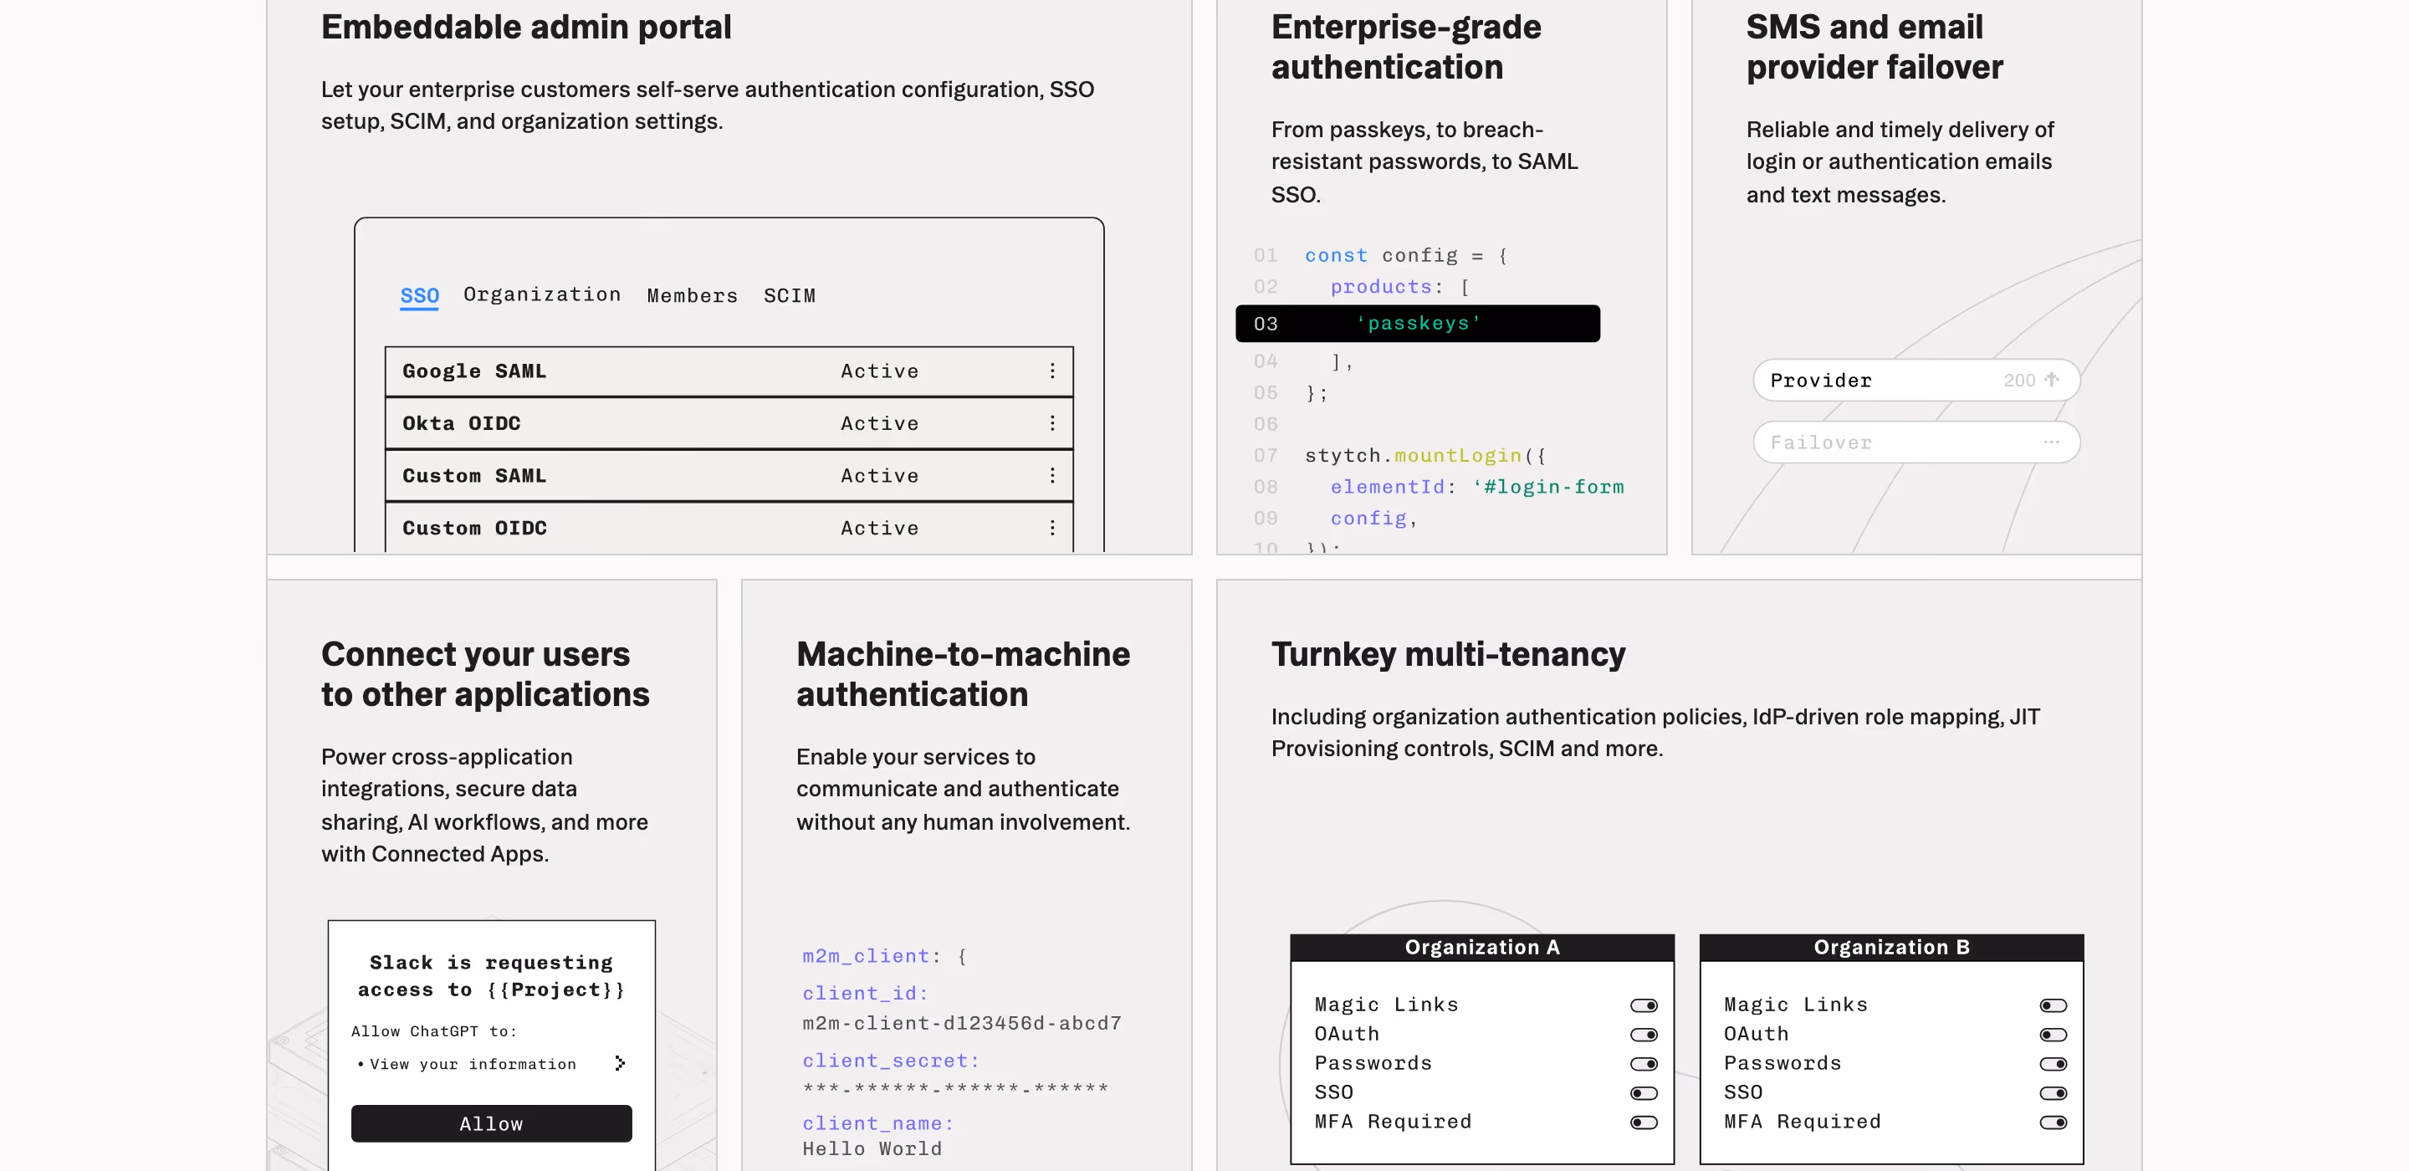Open the Okta OIDC three-dot menu
The width and height of the screenshot is (2409, 1171).
1052,424
